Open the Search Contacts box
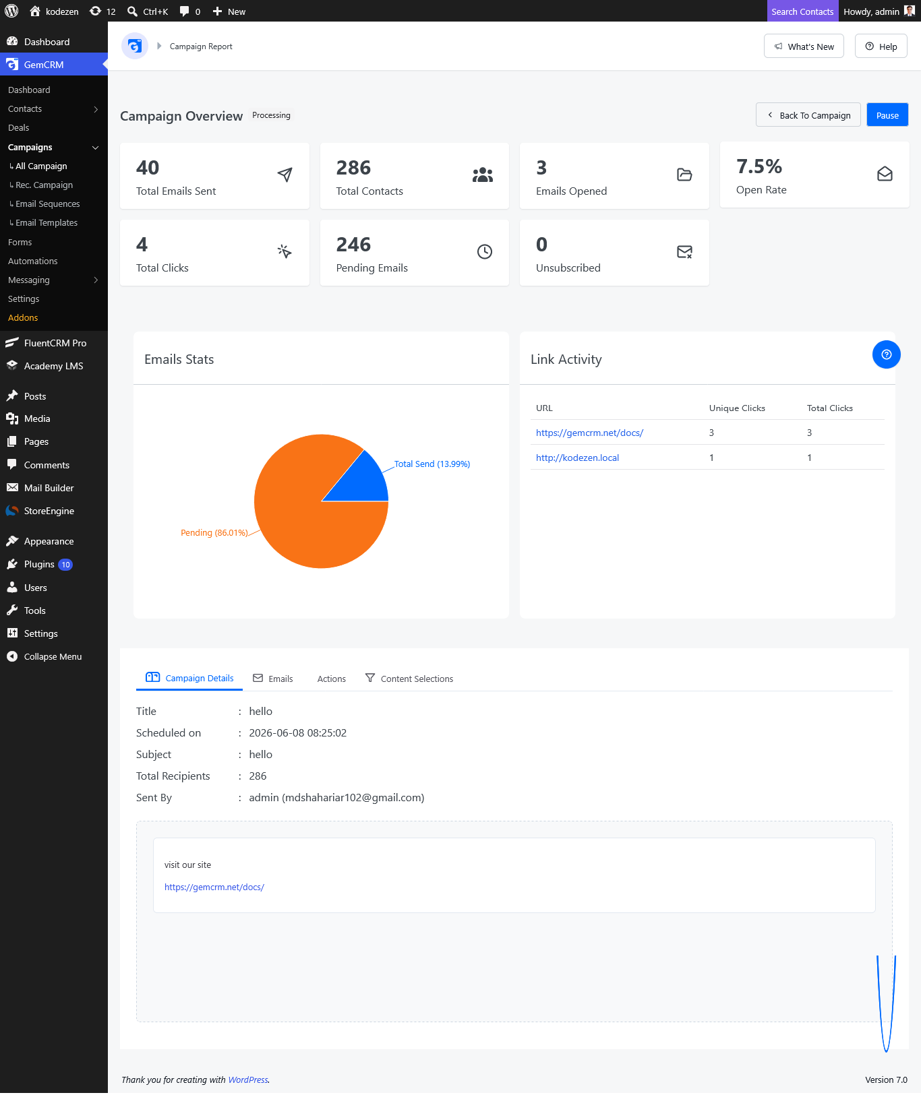 [802, 11]
